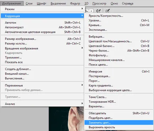Open Варианты adjustment
The width and height of the screenshot is (154, 131).
(119, 106)
